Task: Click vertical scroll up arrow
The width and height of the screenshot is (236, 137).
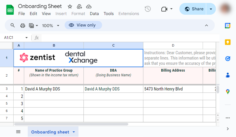Action: pyautogui.click(x=218, y=115)
